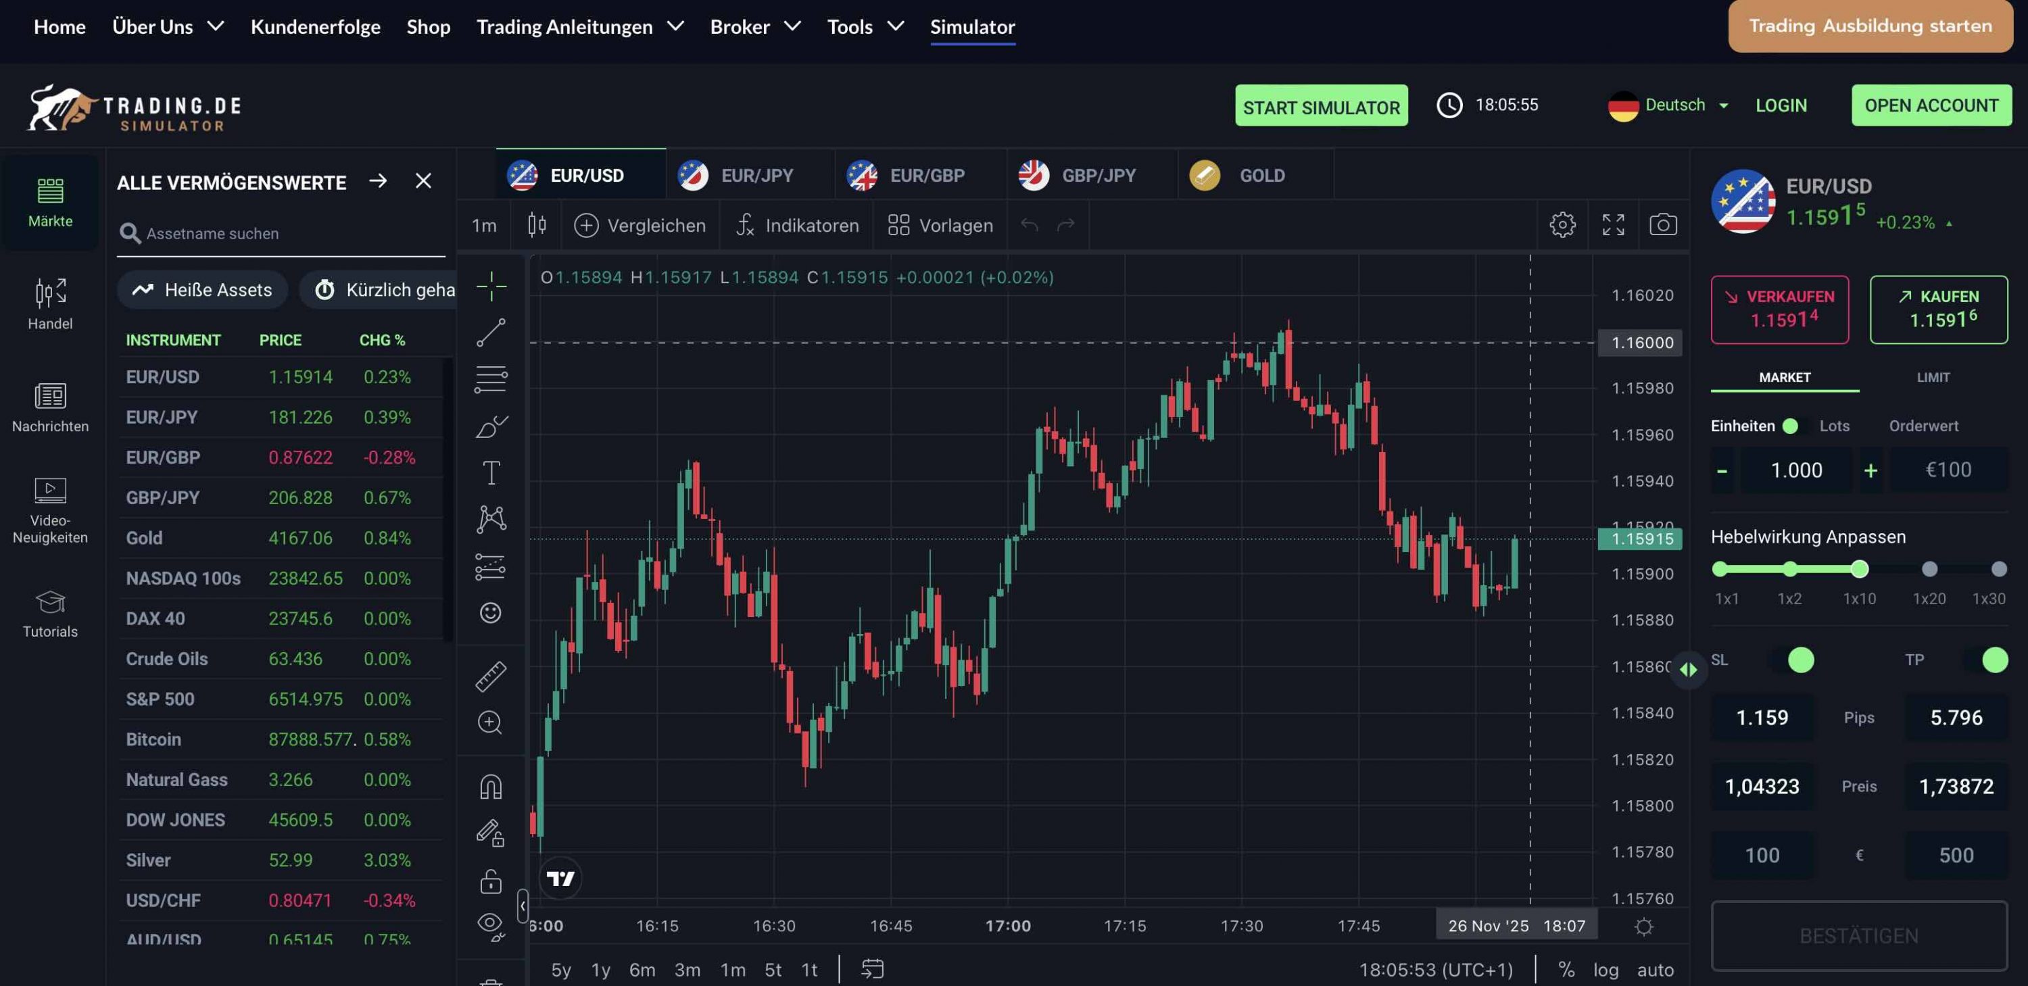Enter fullscreen chart mode
2028x986 pixels.
(x=1613, y=225)
